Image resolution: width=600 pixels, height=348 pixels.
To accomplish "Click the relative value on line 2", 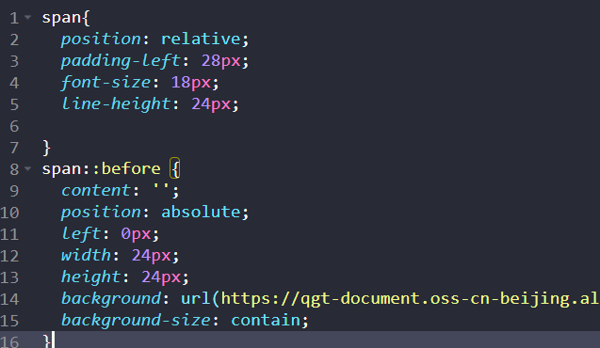I will (201, 39).
